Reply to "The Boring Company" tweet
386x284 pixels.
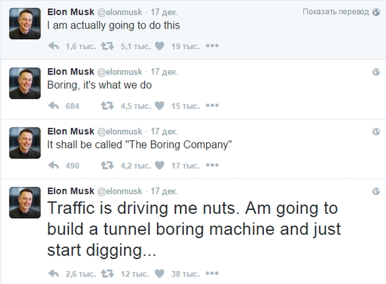click(x=54, y=165)
